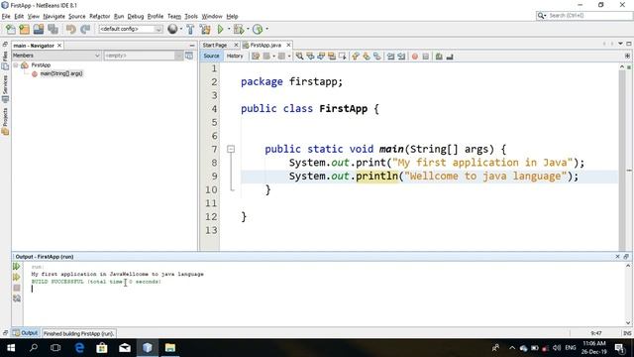634x357 pixels.
Task: Click the Open Project toolbar icon
Action: coord(39,29)
